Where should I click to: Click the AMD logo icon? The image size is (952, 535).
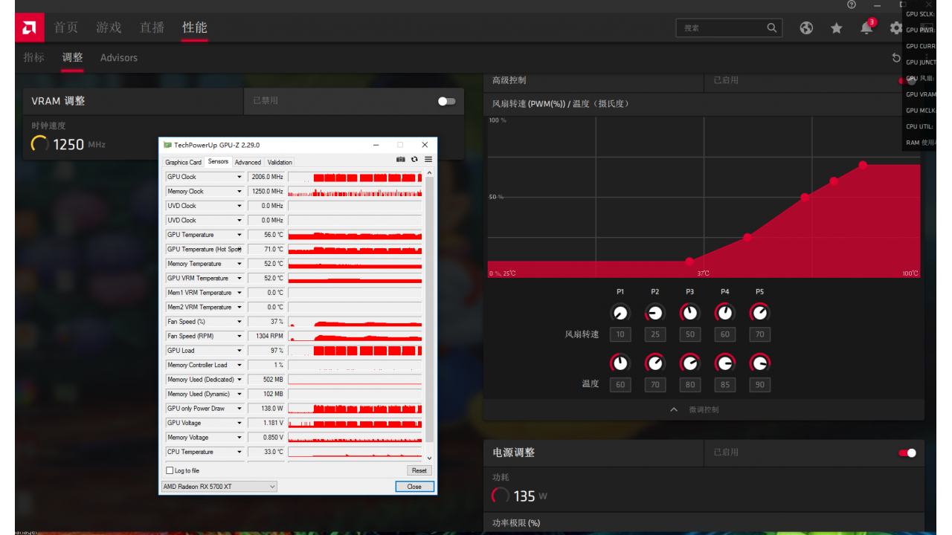click(29, 28)
